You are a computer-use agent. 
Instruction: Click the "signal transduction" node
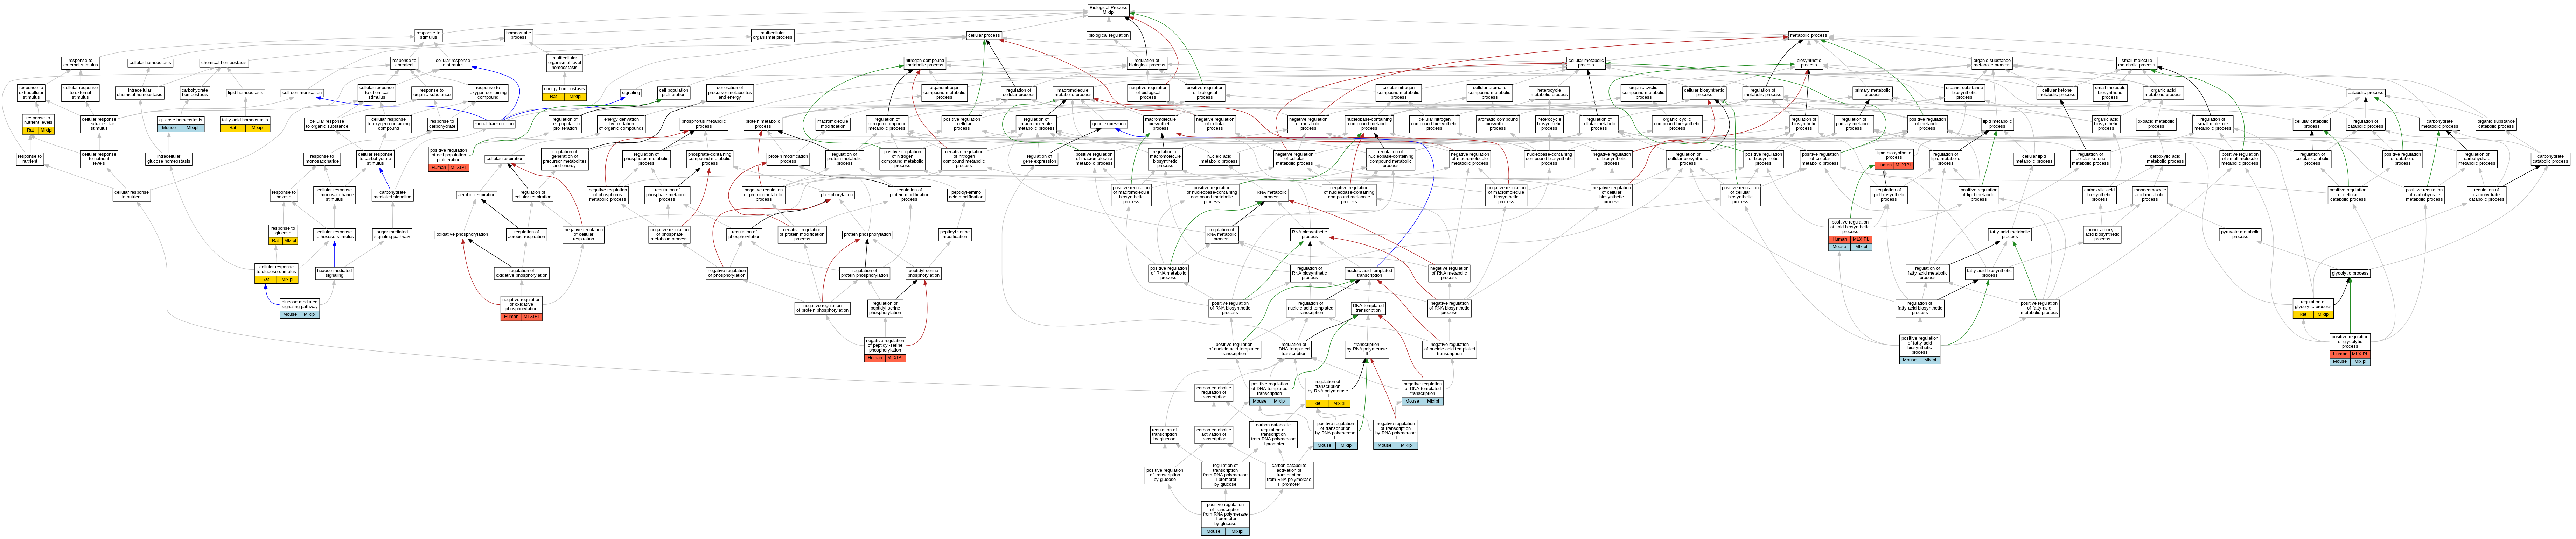494,124
